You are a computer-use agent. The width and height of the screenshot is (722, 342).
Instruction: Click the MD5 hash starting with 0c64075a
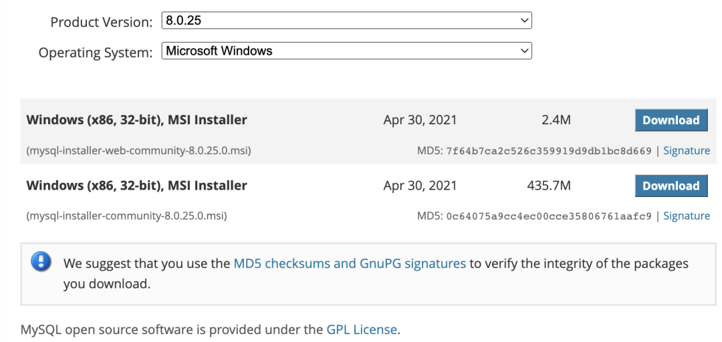pyautogui.click(x=548, y=216)
